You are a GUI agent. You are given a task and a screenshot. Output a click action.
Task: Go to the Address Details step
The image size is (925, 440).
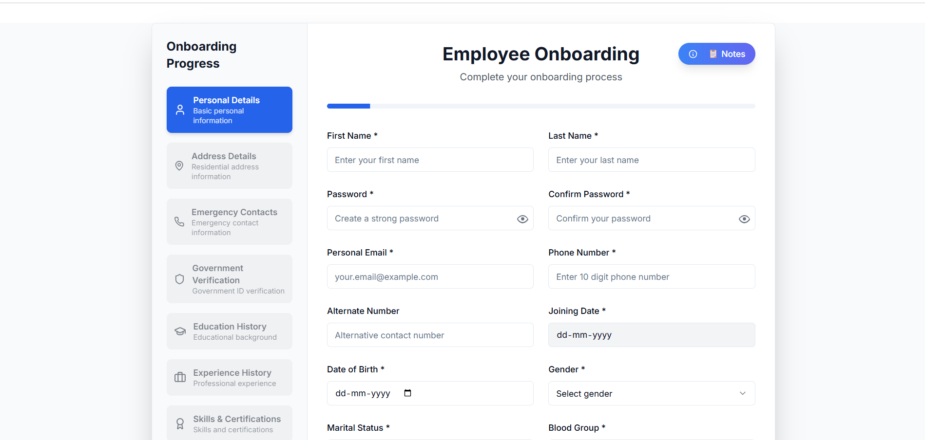pos(230,165)
